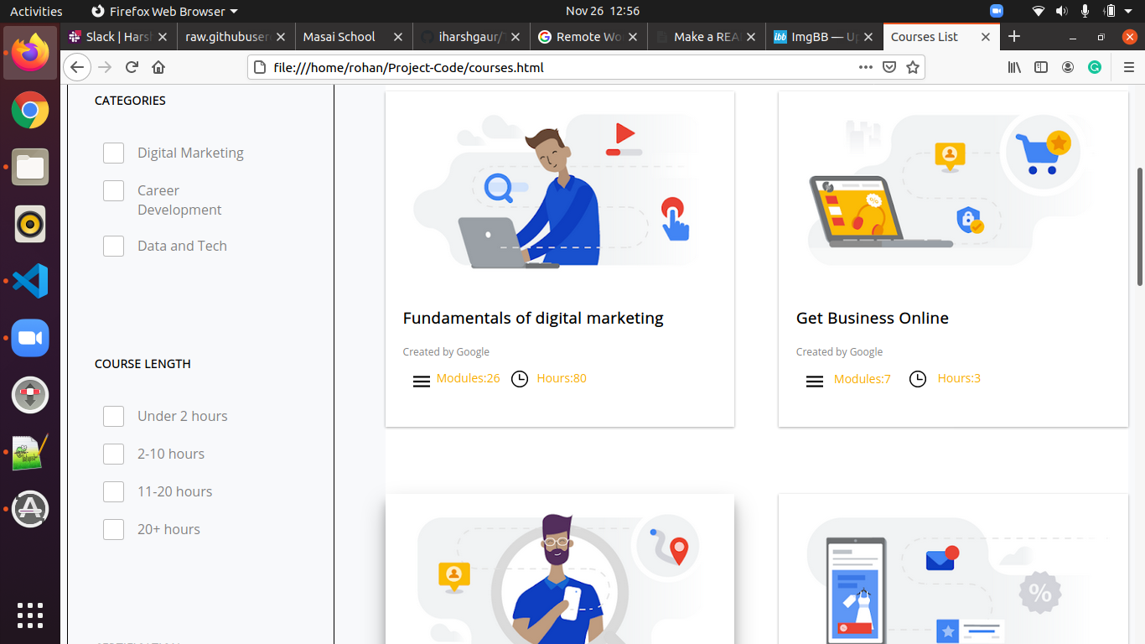Click the Zoom indicator in the top bar
Image resolution: width=1145 pixels, height=644 pixels.
point(997,11)
